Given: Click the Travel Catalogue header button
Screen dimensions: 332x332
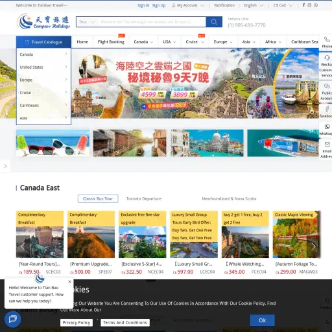Looking at the screenshot, I should click(43, 42).
